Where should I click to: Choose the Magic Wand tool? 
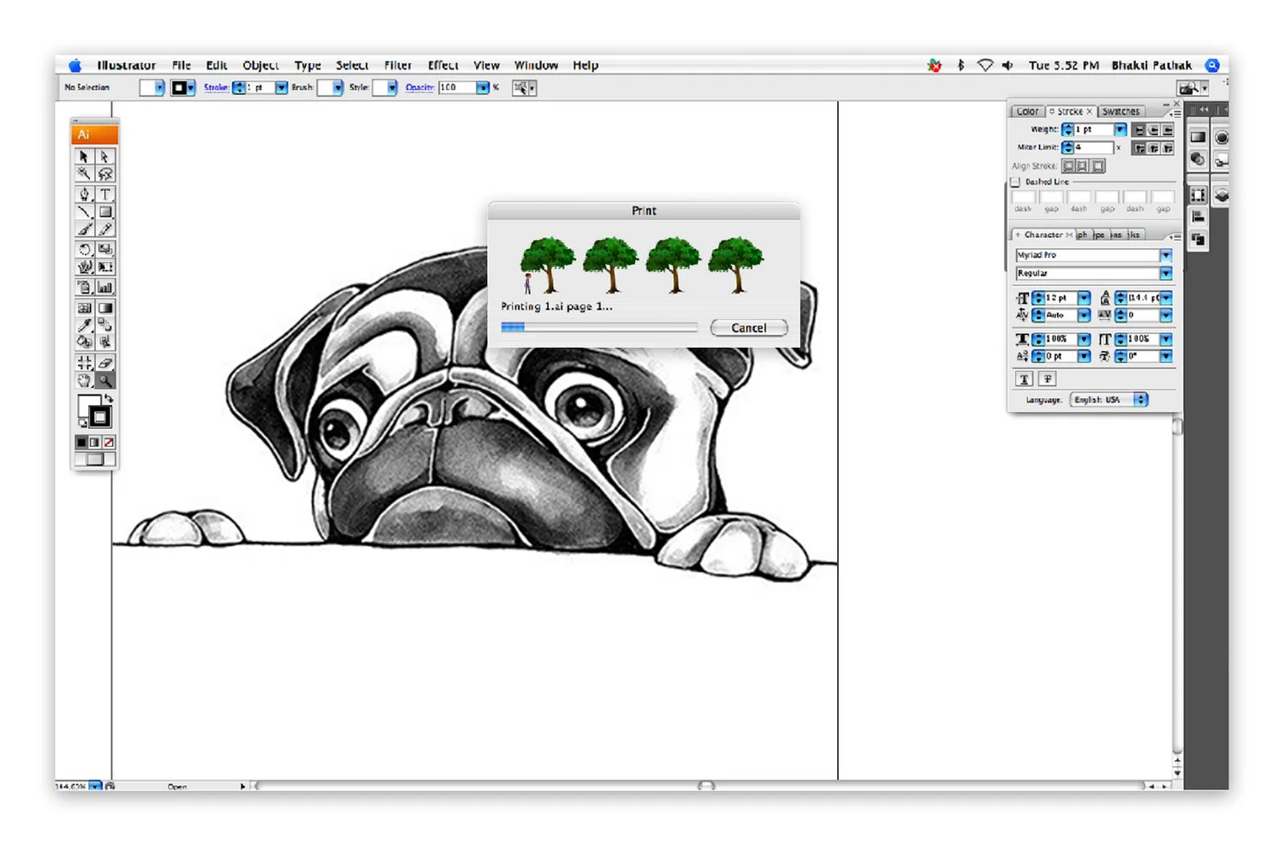[84, 174]
